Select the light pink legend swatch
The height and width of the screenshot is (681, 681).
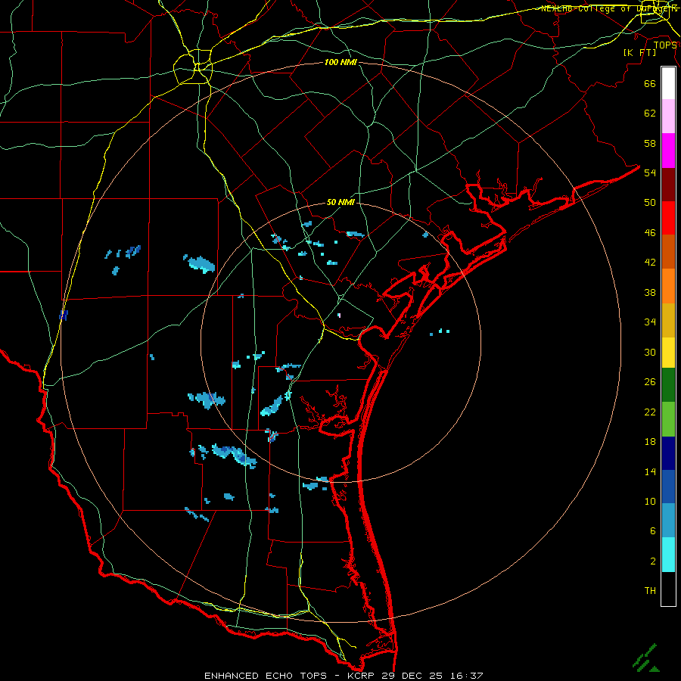668,117
